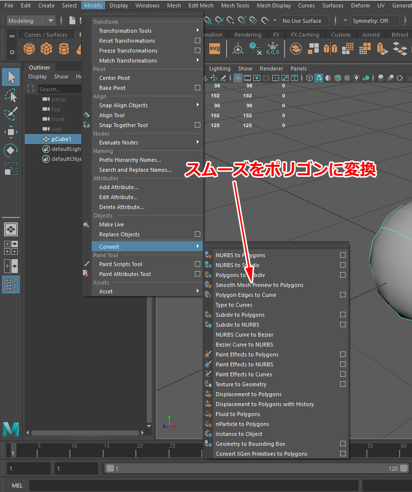Open NURBS to Polygons option box
Image resolution: width=412 pixels, height=492 pixels.
pyautogui.click(x=343, y=255)
